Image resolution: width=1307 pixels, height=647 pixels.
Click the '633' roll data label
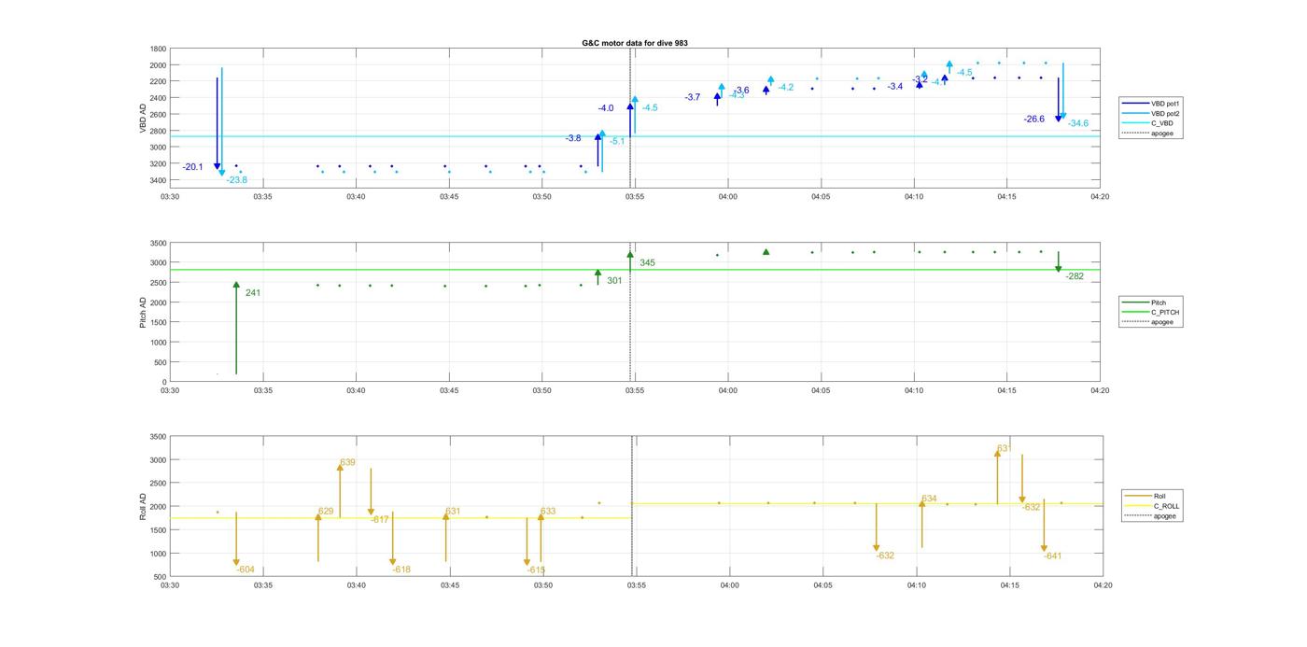(x=548, y=511)
